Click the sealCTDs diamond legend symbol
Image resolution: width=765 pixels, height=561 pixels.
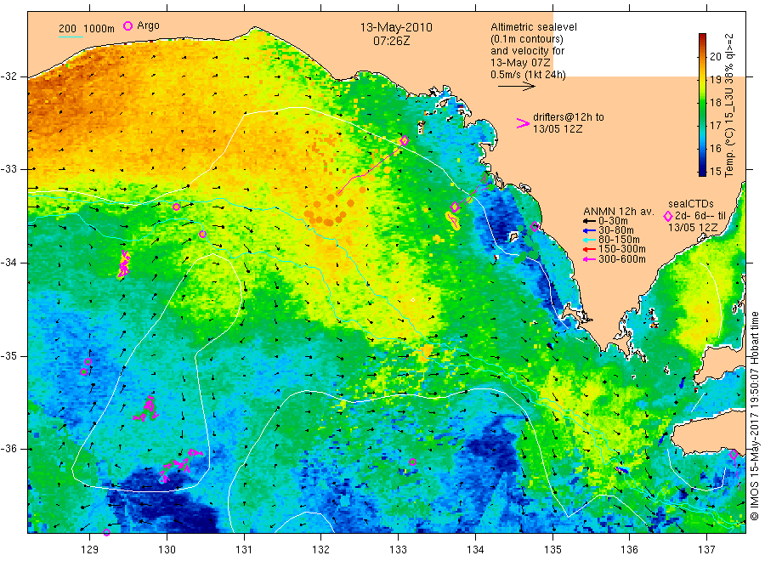(668, 216)
